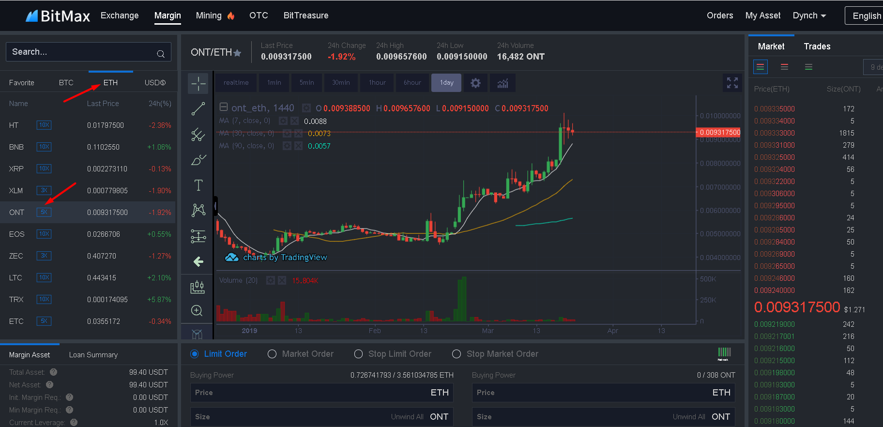The width and height of the screenshot is (883, 427).
Task: Open settings for MA 90 indicator
Action: point(287,146)
